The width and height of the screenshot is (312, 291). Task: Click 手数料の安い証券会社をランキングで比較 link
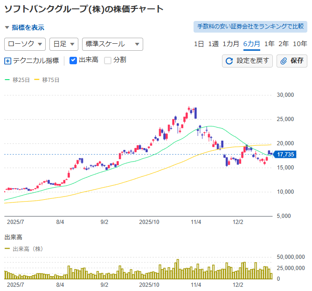coord(250,27)
